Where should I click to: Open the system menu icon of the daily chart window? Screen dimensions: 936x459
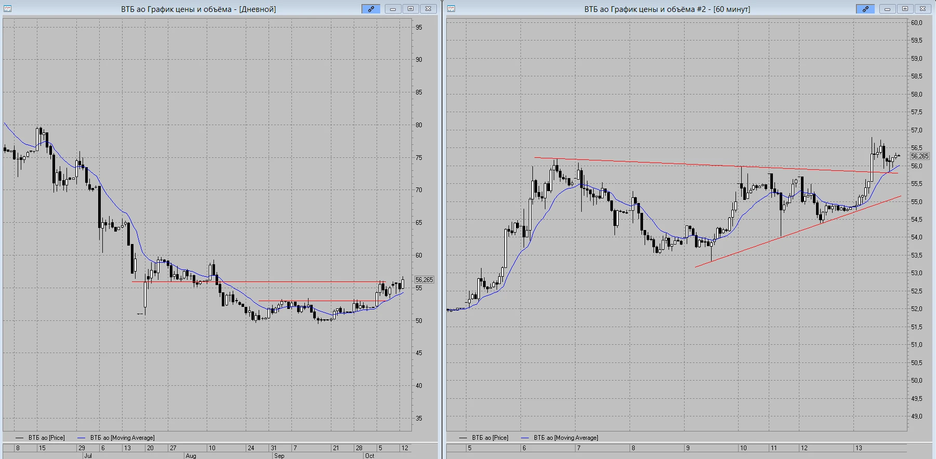[8, 9]
